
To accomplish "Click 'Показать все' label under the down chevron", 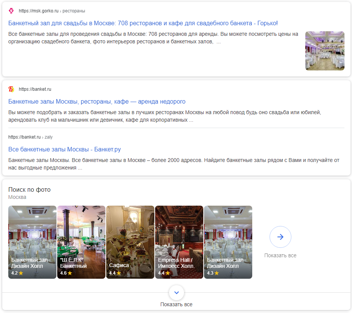I will [x=177, y=304].
